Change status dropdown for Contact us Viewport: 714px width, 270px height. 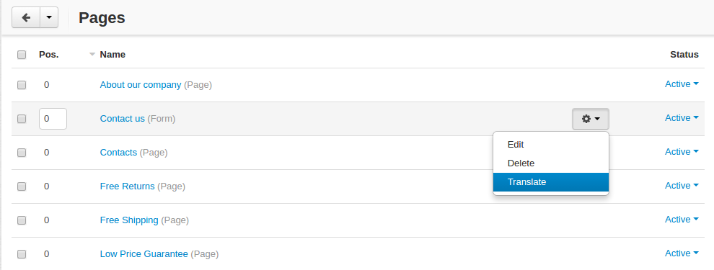tap(682, 118)
